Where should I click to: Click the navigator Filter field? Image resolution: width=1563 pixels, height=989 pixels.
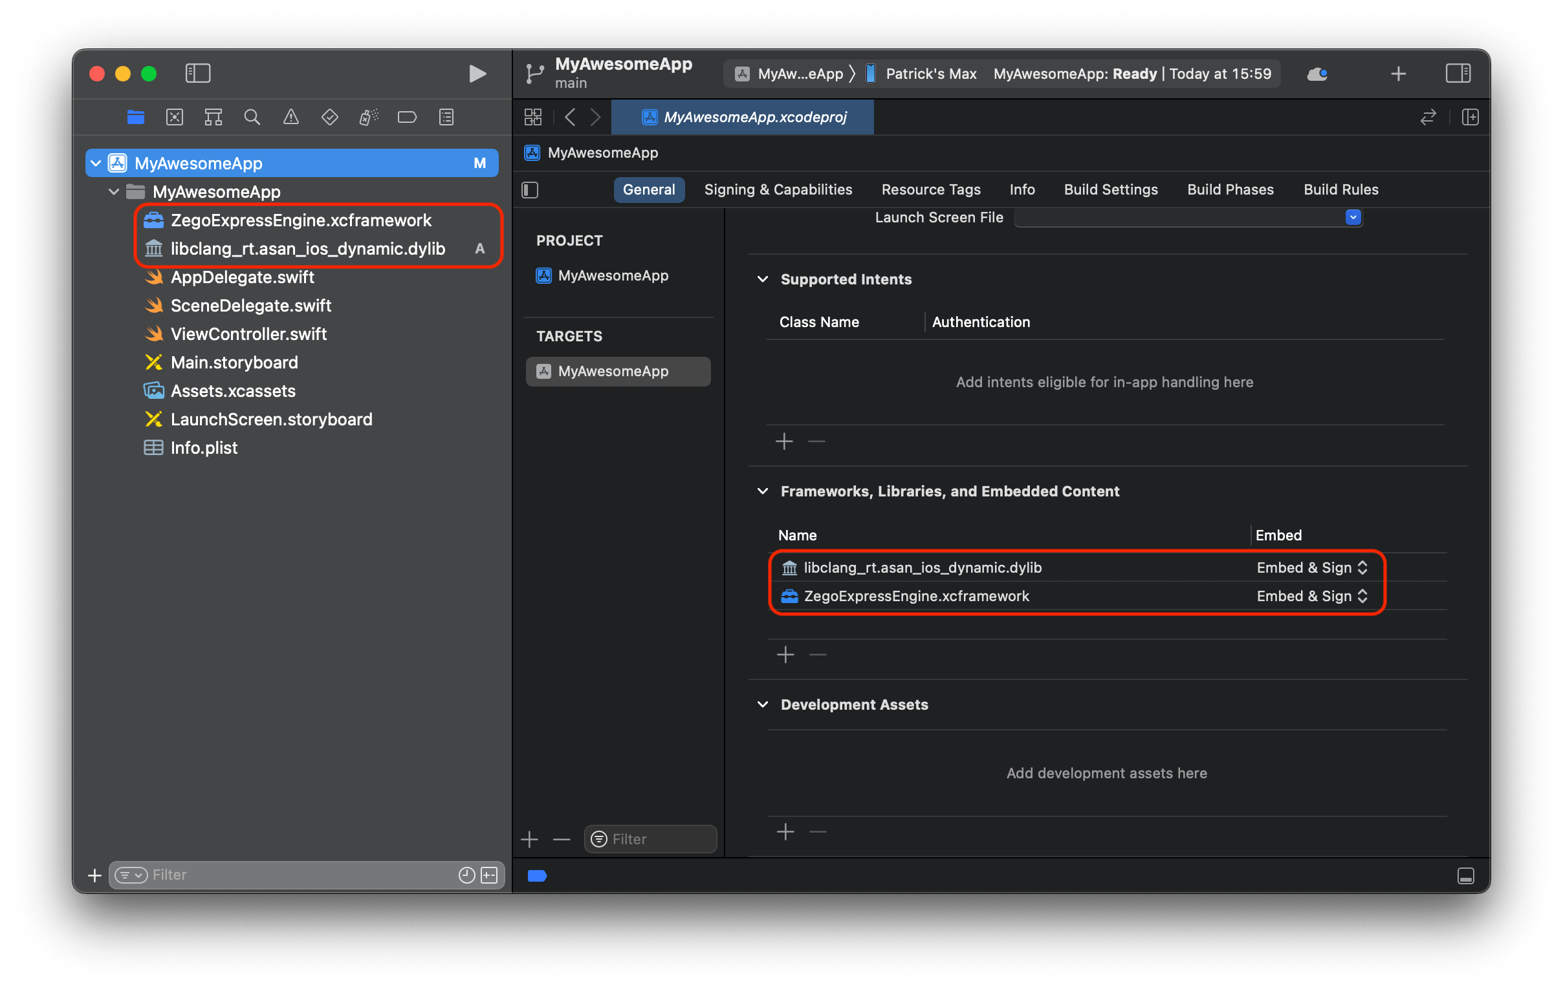tap(307, 875)
